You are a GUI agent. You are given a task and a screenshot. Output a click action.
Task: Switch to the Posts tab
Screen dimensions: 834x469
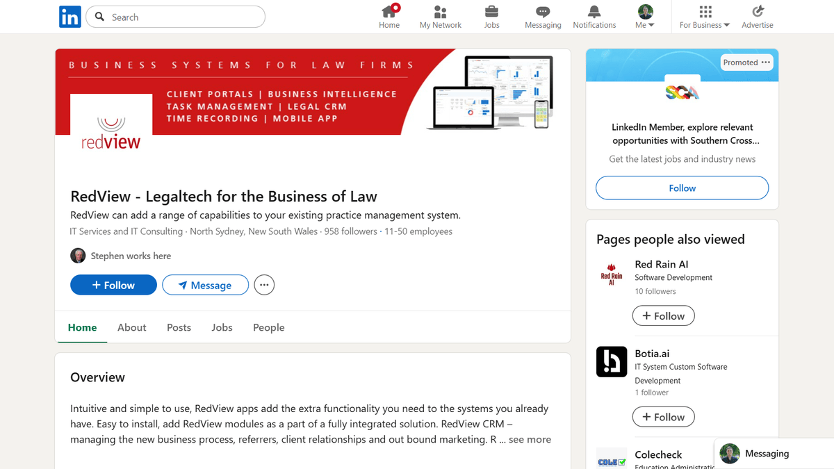pos(179,327)
